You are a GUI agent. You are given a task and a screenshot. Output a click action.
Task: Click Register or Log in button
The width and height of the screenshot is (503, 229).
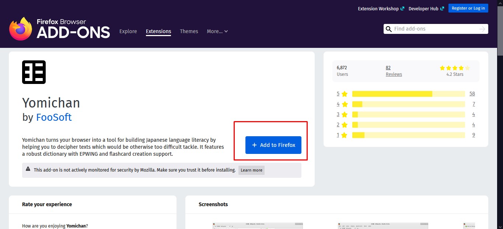[468, 8]
